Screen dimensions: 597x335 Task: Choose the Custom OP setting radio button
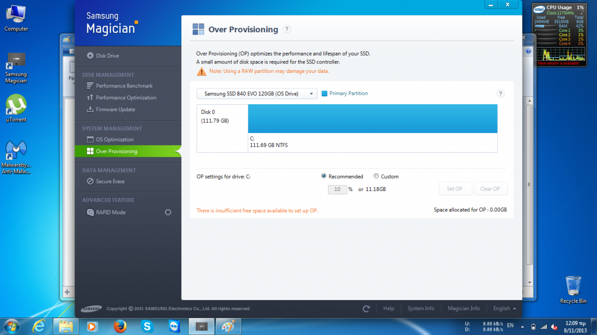click(x=376, y=176)
